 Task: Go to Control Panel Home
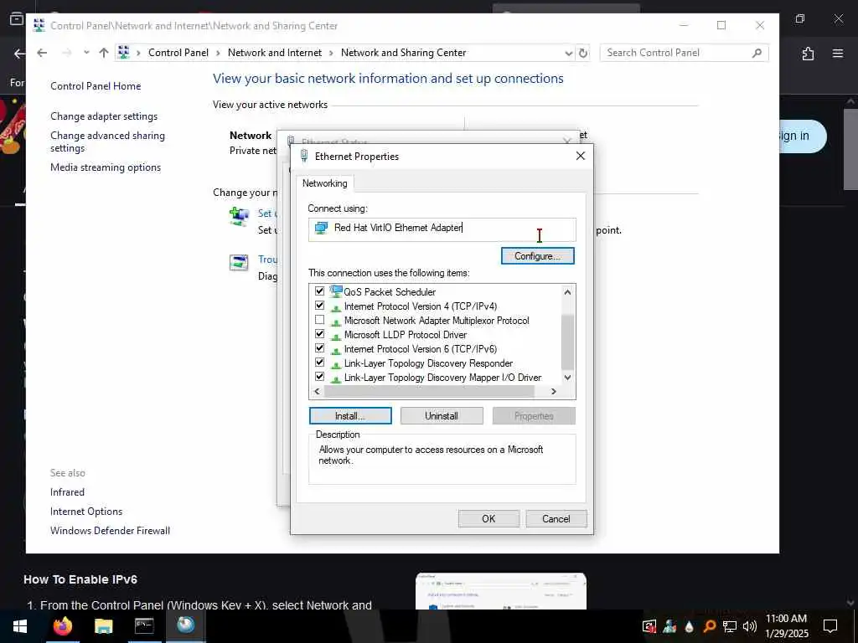[x=96, y=86]
